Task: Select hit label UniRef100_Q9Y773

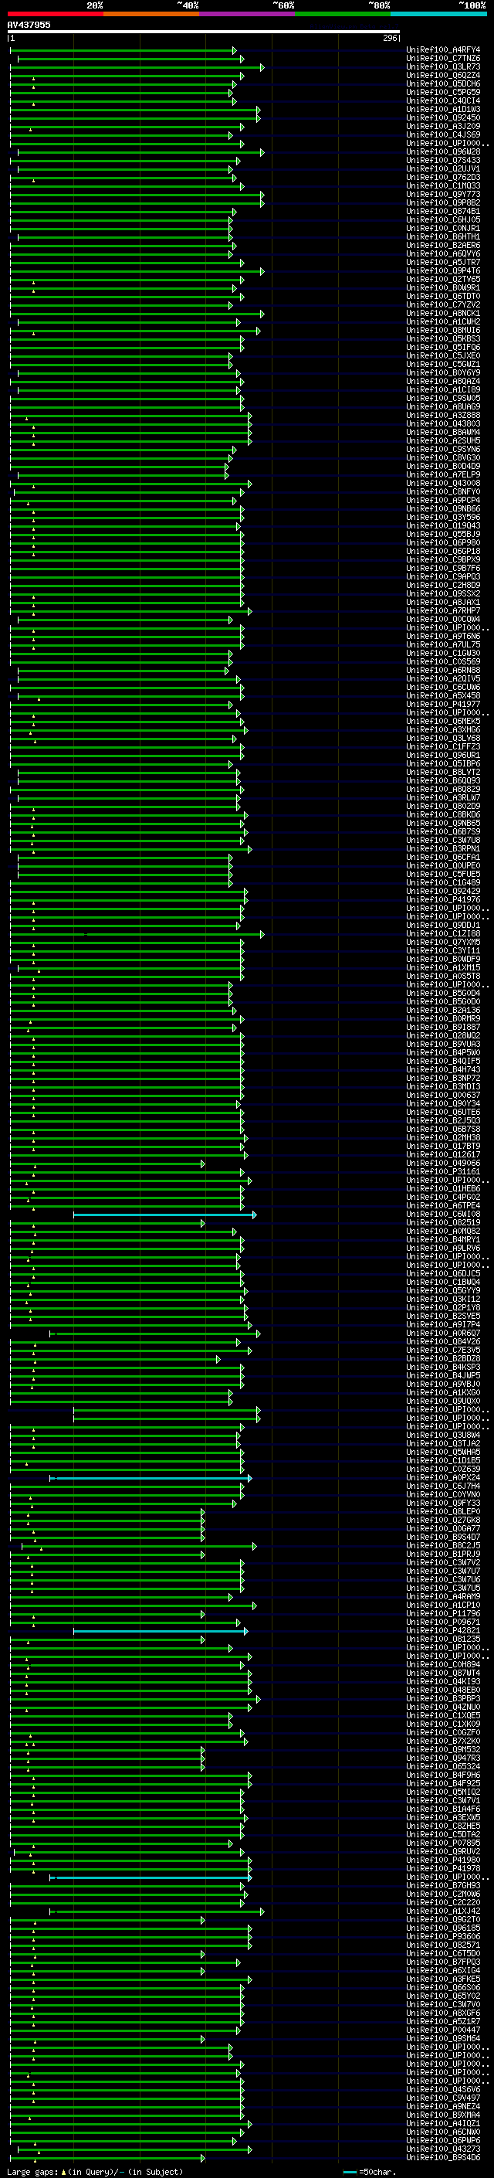Action: (x=443, y=195)
